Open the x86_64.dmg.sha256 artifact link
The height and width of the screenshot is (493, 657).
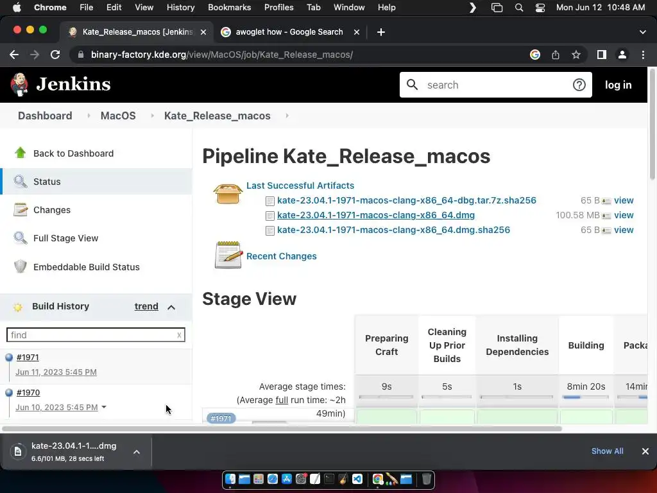[393, 230]
